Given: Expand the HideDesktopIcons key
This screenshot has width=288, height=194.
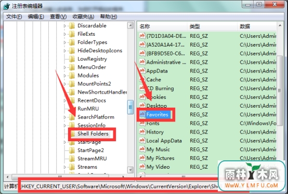Looking at the screenshot, I should click(x=65, y=51).
